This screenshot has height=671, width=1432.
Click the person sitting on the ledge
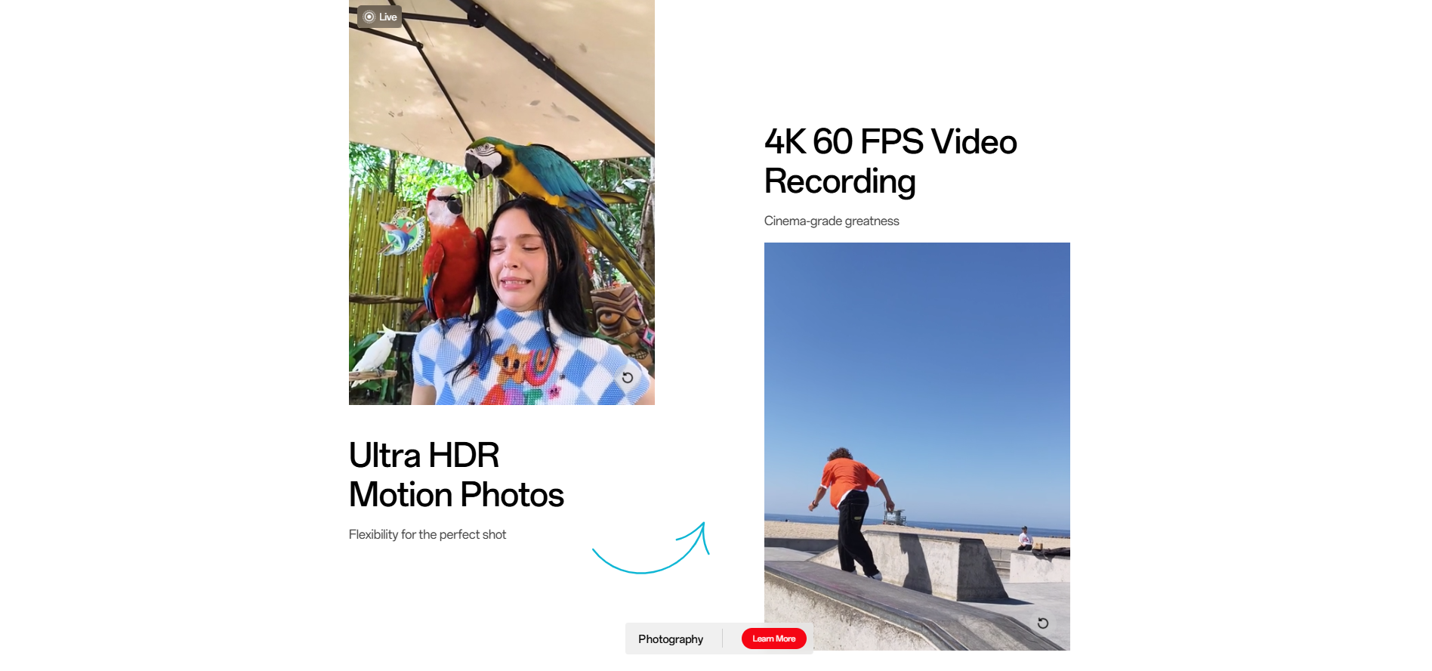[1025, 538]
